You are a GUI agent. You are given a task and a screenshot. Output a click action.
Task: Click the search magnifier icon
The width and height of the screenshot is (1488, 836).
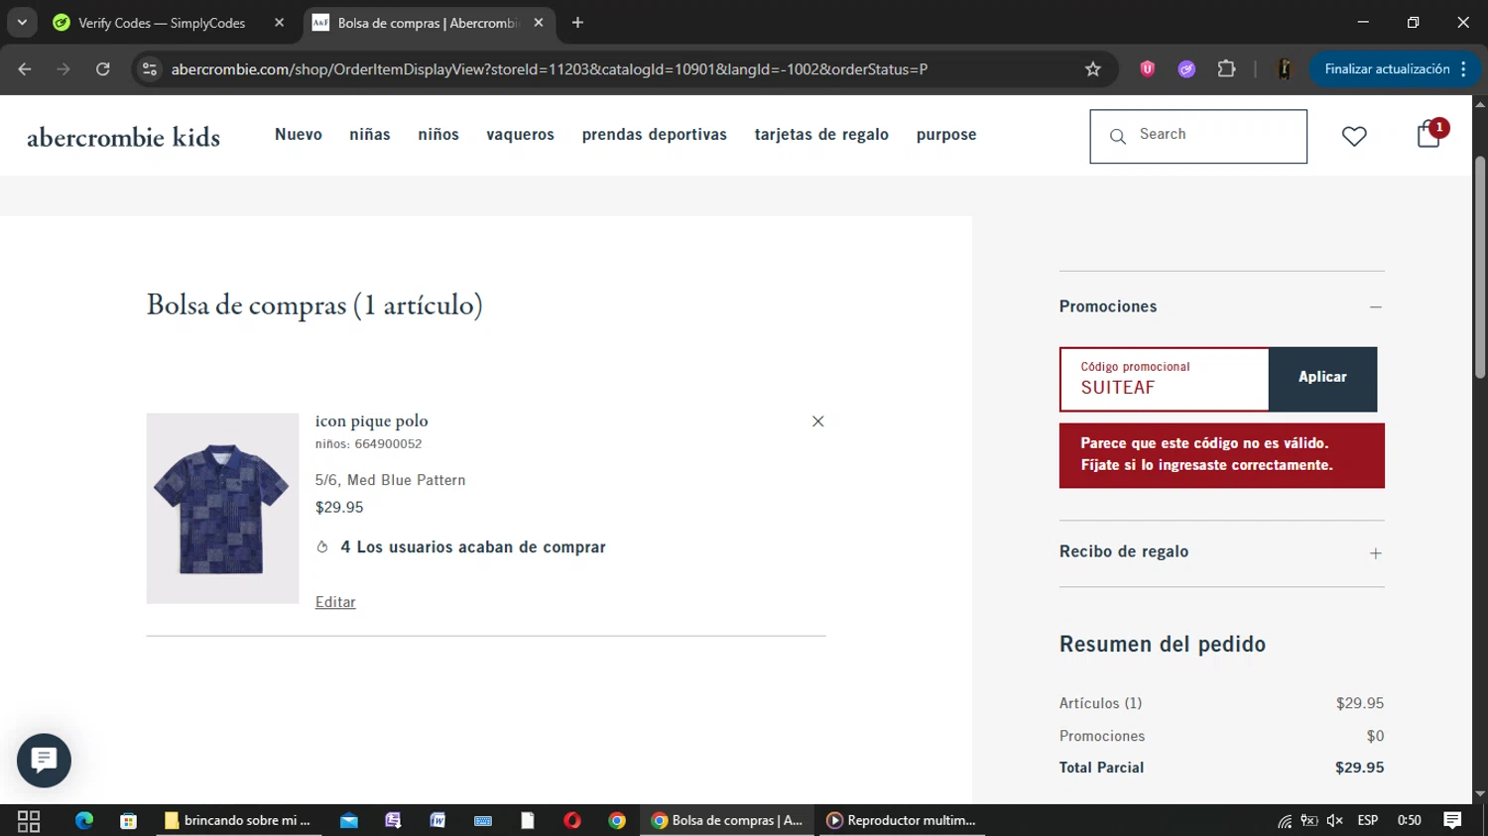[x=1118, y=136]
